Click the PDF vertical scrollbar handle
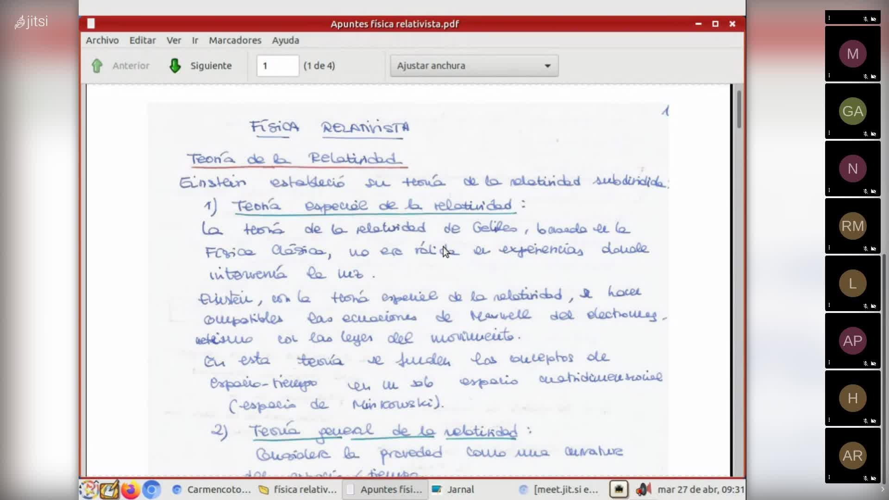The image size is (889, 500). (739, 109)
